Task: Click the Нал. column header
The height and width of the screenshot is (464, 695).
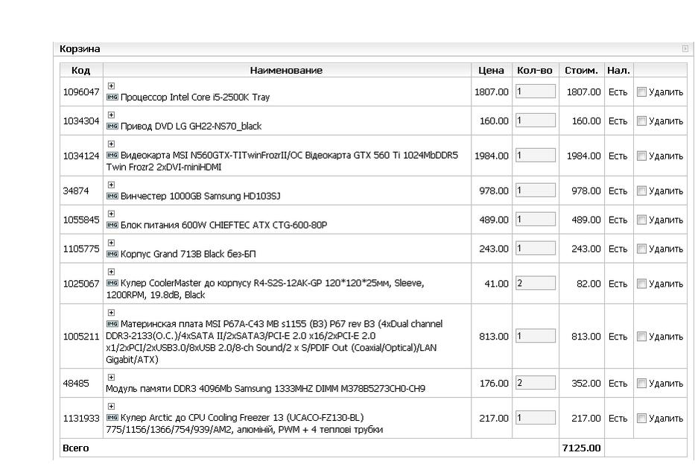Action: tap(618, 70)
